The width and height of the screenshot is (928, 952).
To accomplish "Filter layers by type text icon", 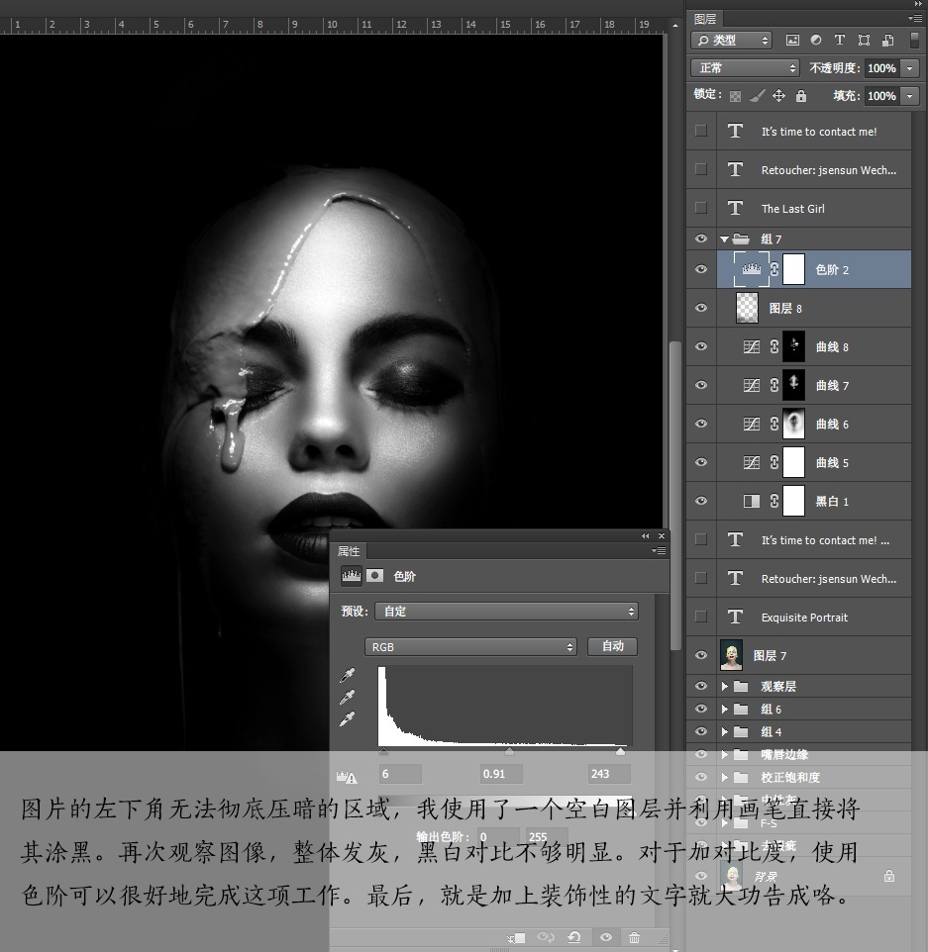I will click(839, 40).
